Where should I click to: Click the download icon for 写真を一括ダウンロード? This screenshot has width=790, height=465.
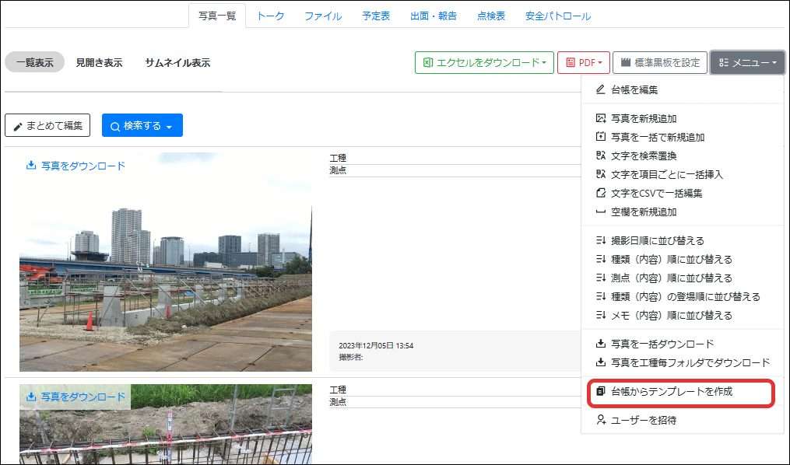600,344
